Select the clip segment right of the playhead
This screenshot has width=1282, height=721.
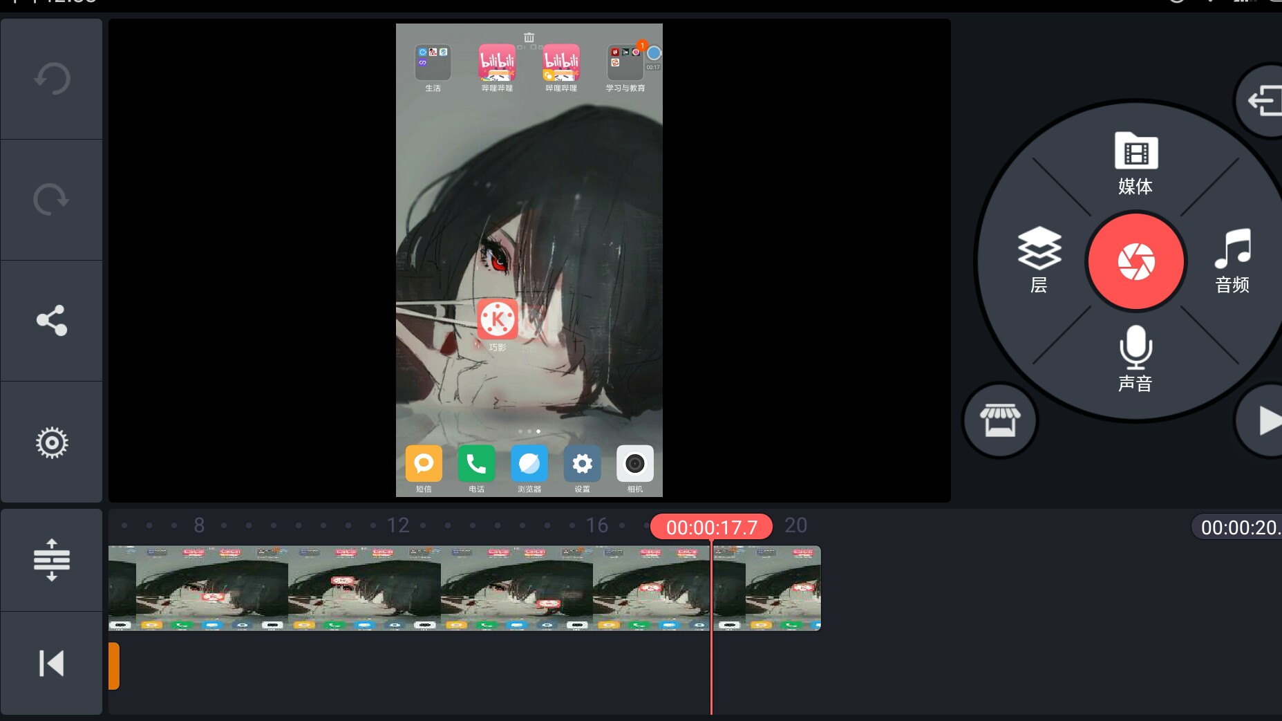click(766, 588)
